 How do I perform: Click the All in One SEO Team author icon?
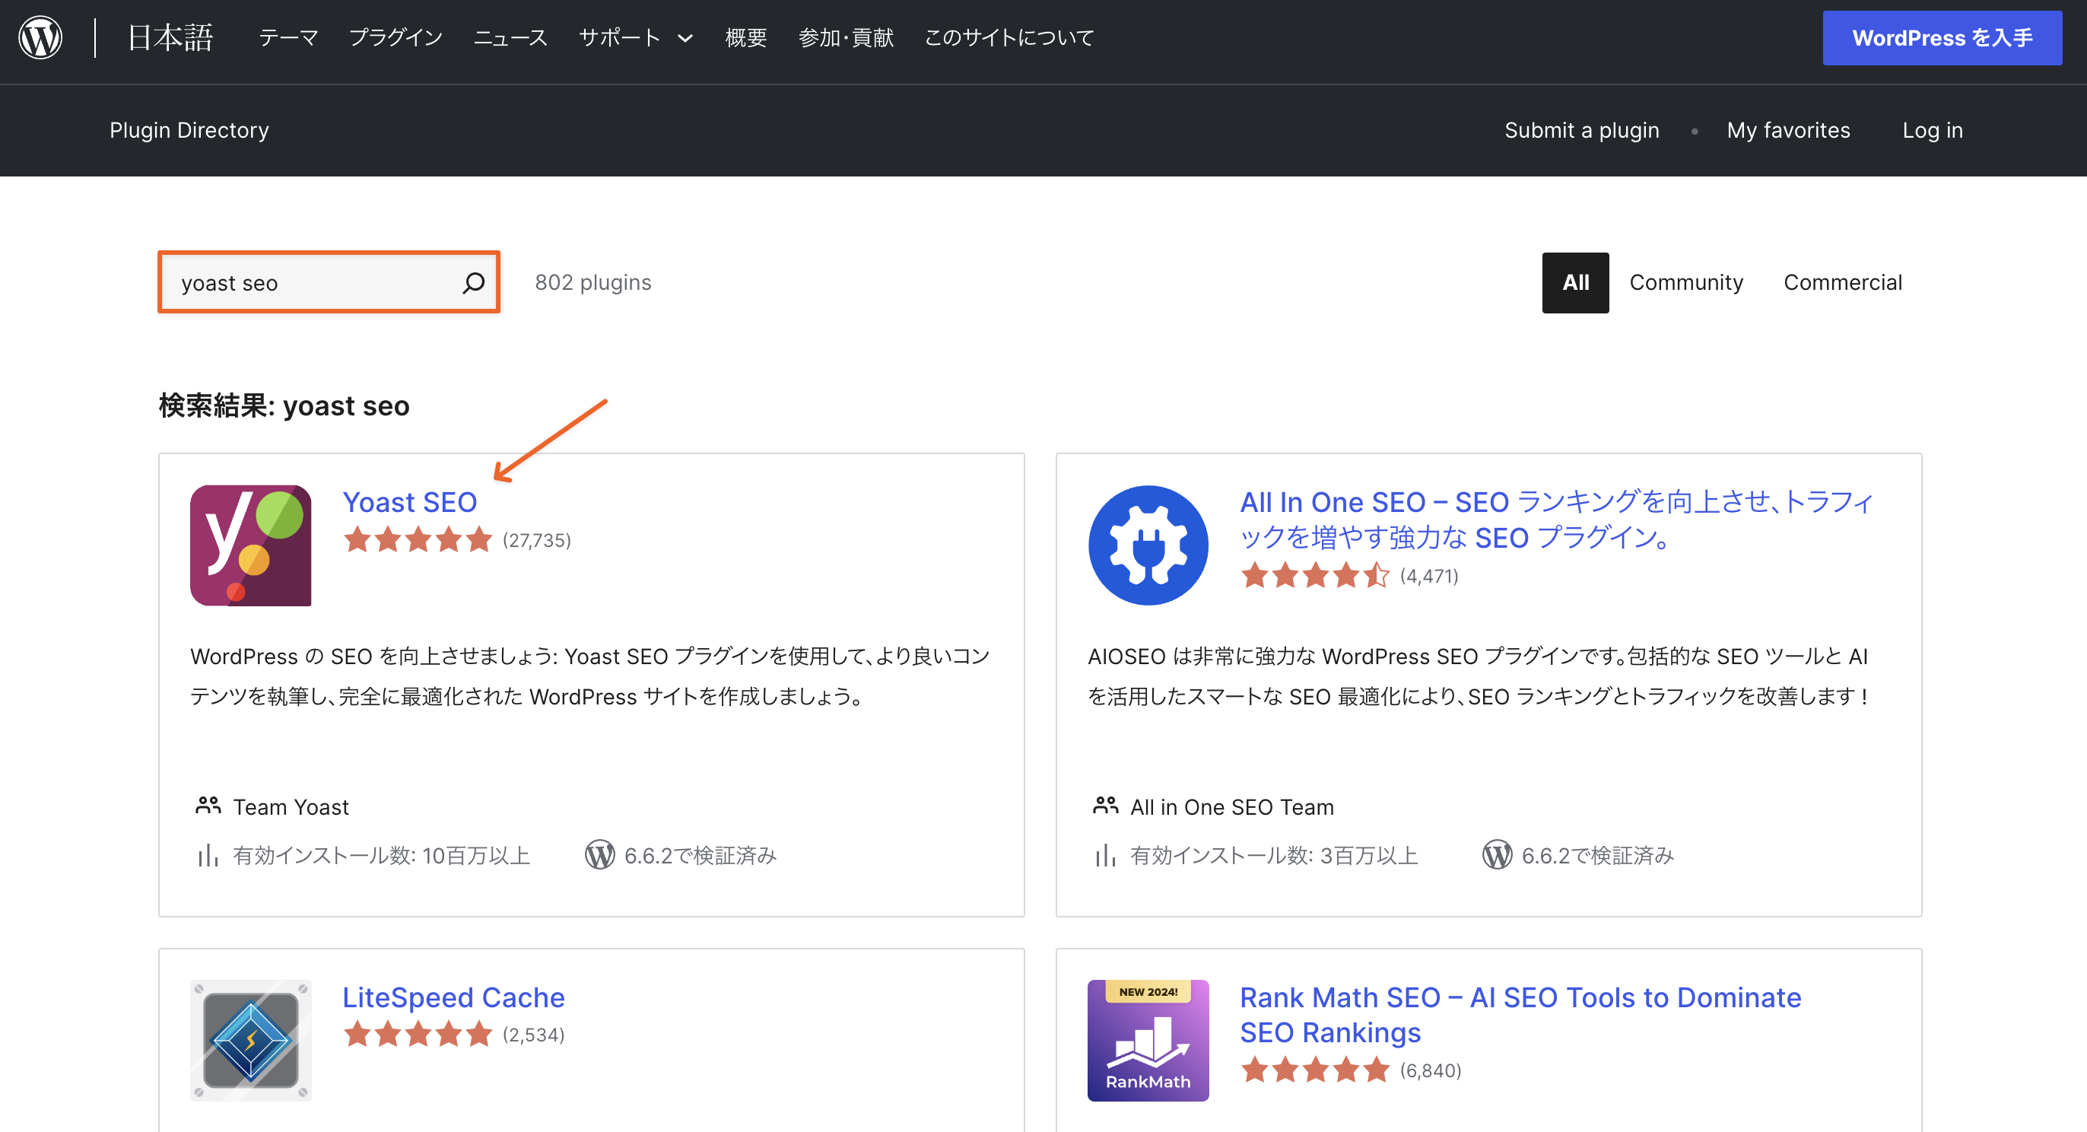point(1105,806)
